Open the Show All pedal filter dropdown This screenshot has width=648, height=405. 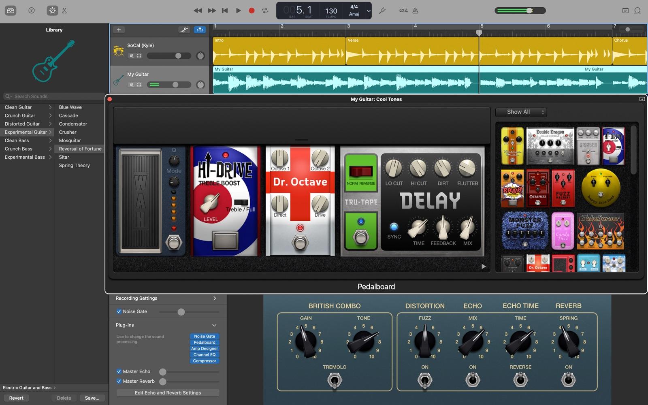(521, 112)
